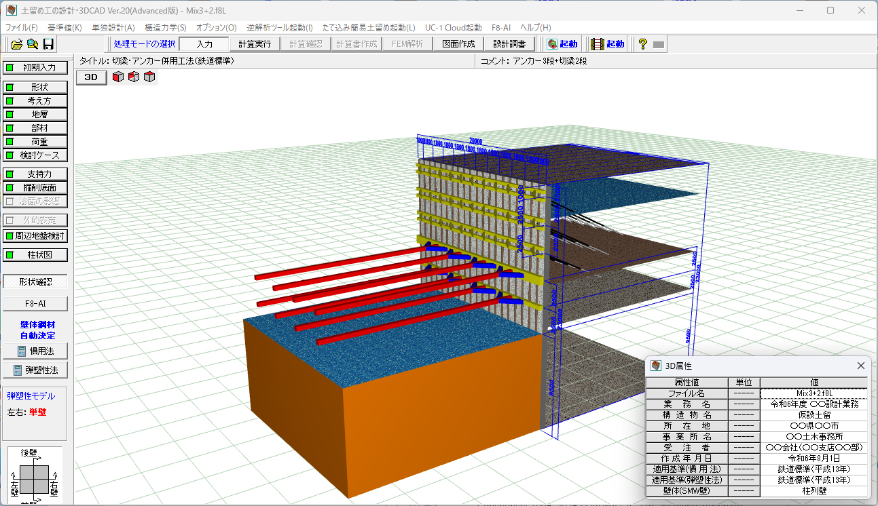Select 図面作成 processing mode
Viewport: 878px width, 506px height.
point(458,44)
